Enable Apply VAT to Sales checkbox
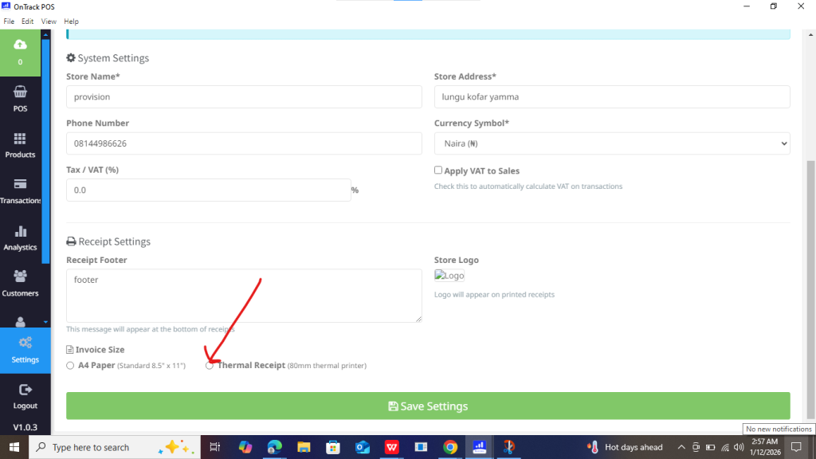Image resolution: width=816 pixels, height=459 pixels. click(438, 171)
